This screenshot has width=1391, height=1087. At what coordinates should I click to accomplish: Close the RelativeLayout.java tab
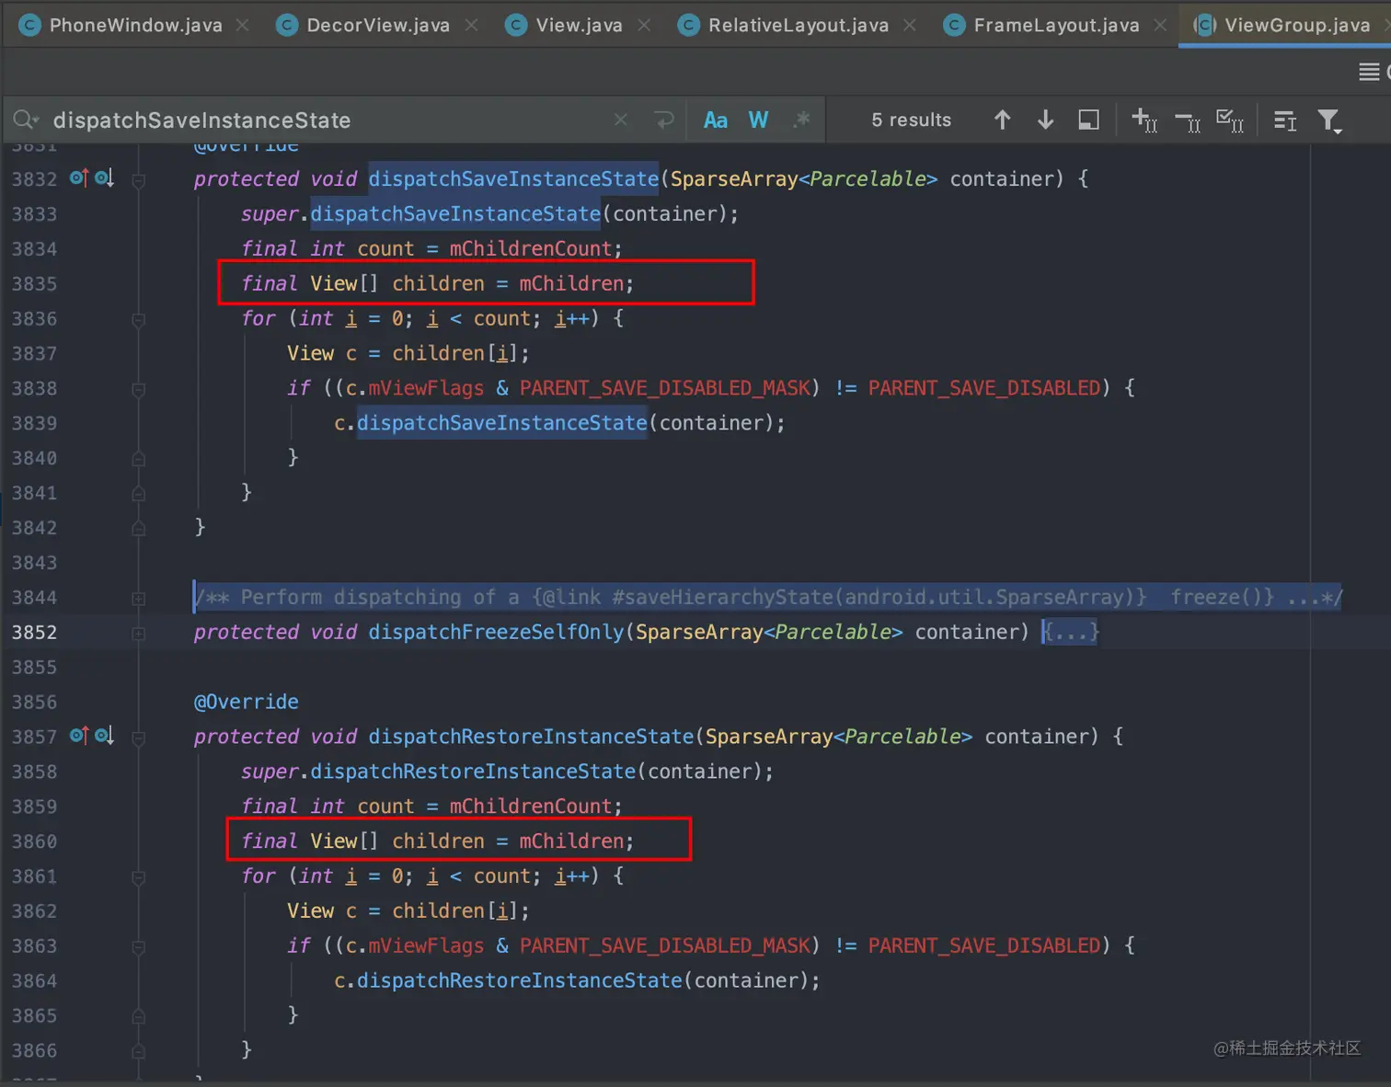(909, 25)
